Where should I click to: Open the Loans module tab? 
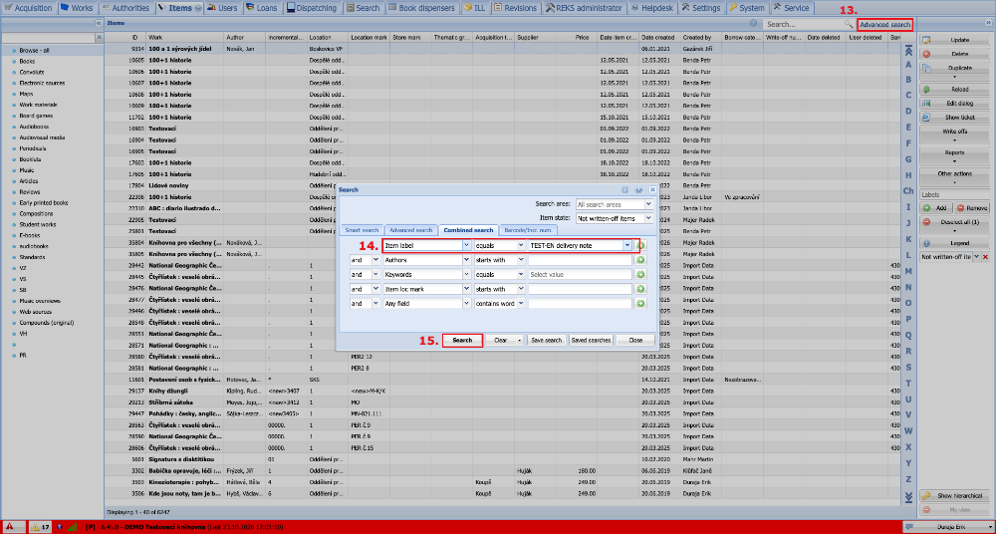pos(260,8)
